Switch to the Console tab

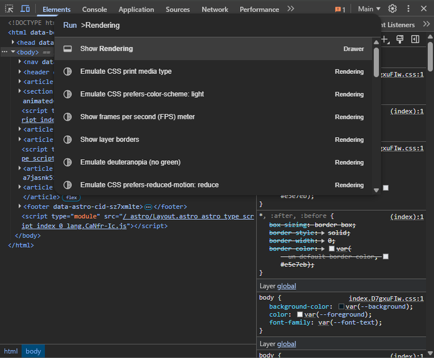click(x=94, y=10)
